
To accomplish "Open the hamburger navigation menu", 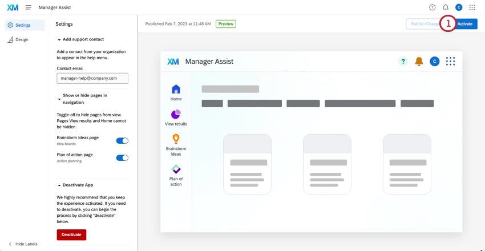I will point(29,7).
